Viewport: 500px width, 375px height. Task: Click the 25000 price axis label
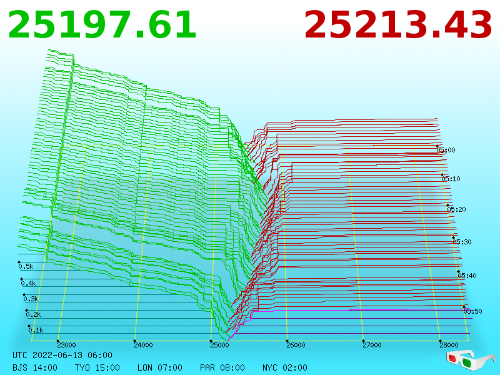[219, 345]
